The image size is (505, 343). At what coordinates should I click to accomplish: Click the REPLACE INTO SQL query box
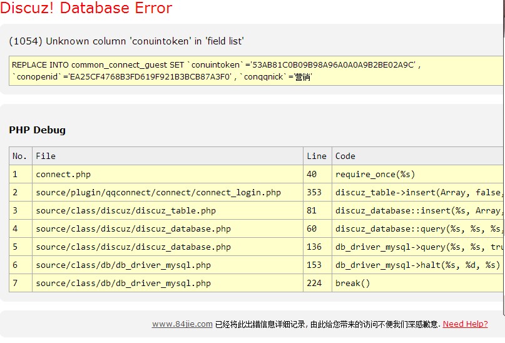[x=257, y=71]
